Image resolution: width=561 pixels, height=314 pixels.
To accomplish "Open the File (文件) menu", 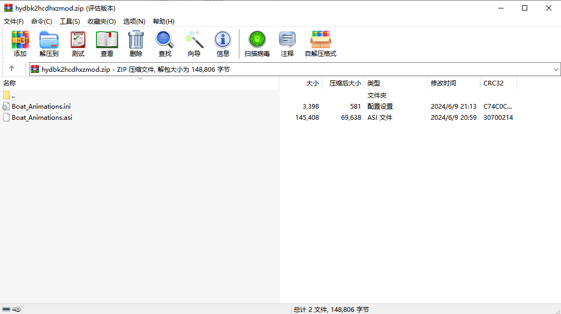I will pos(14,22).
